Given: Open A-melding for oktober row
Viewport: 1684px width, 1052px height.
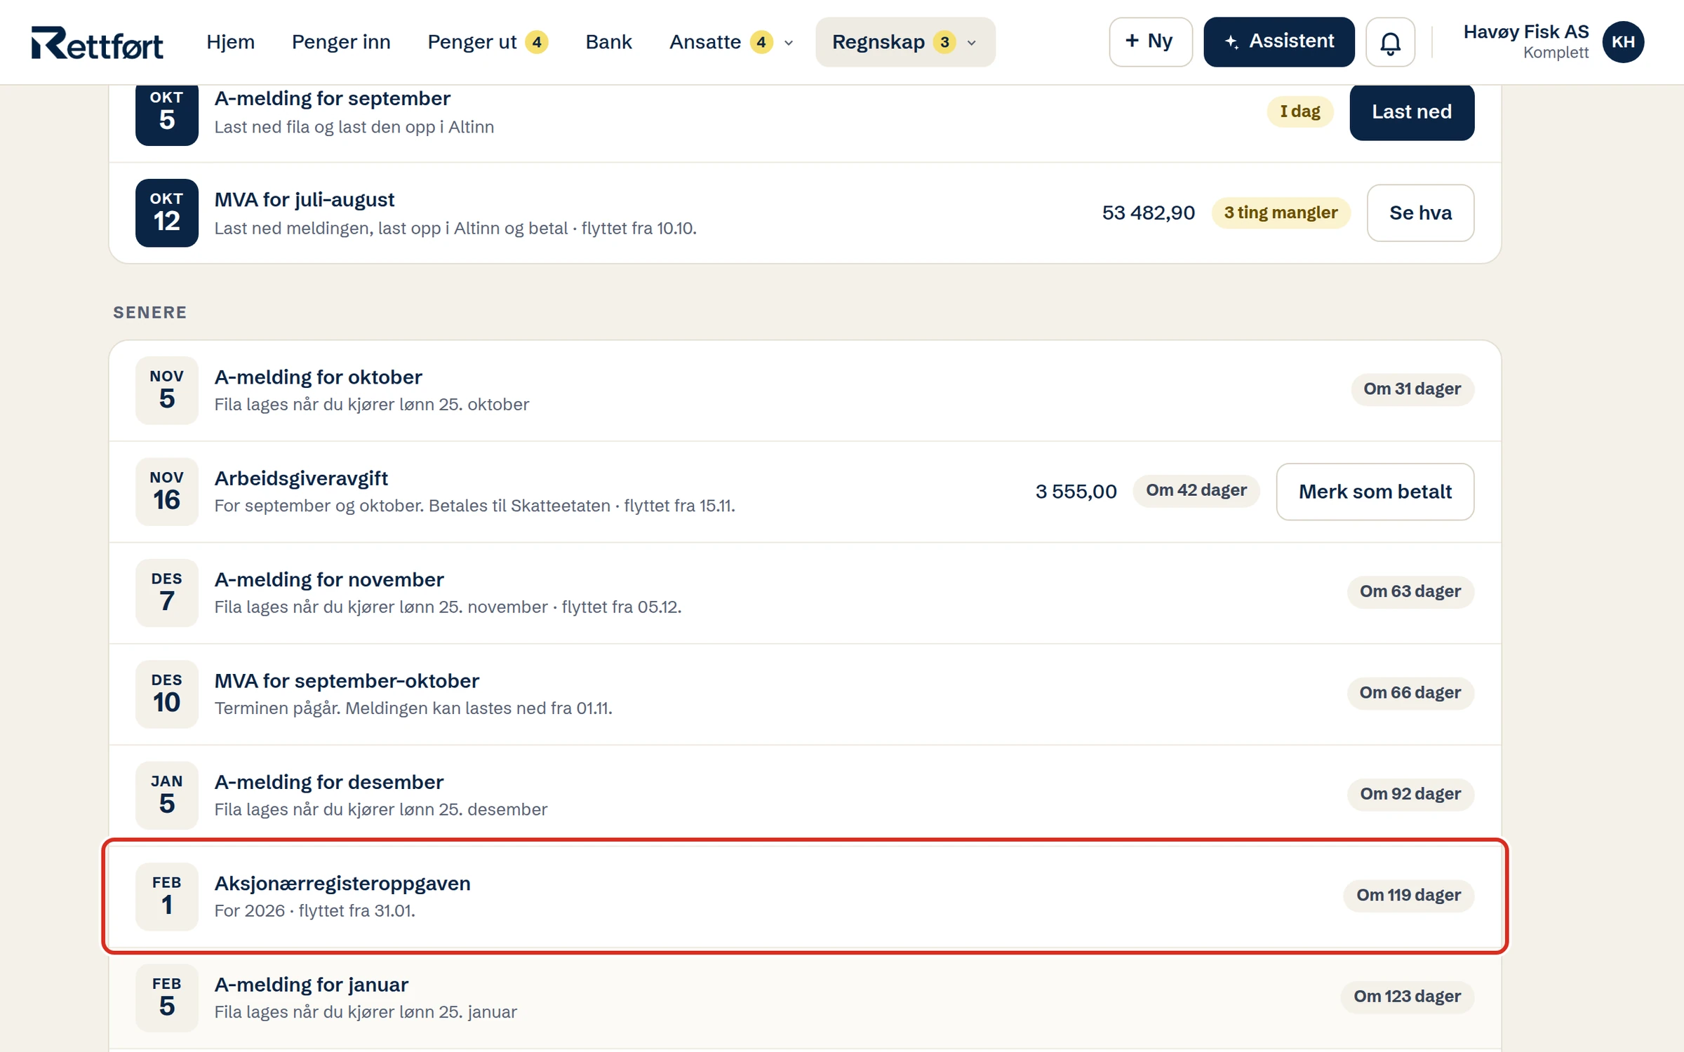Looking at the screenshot, I should [x=805, y=391].
